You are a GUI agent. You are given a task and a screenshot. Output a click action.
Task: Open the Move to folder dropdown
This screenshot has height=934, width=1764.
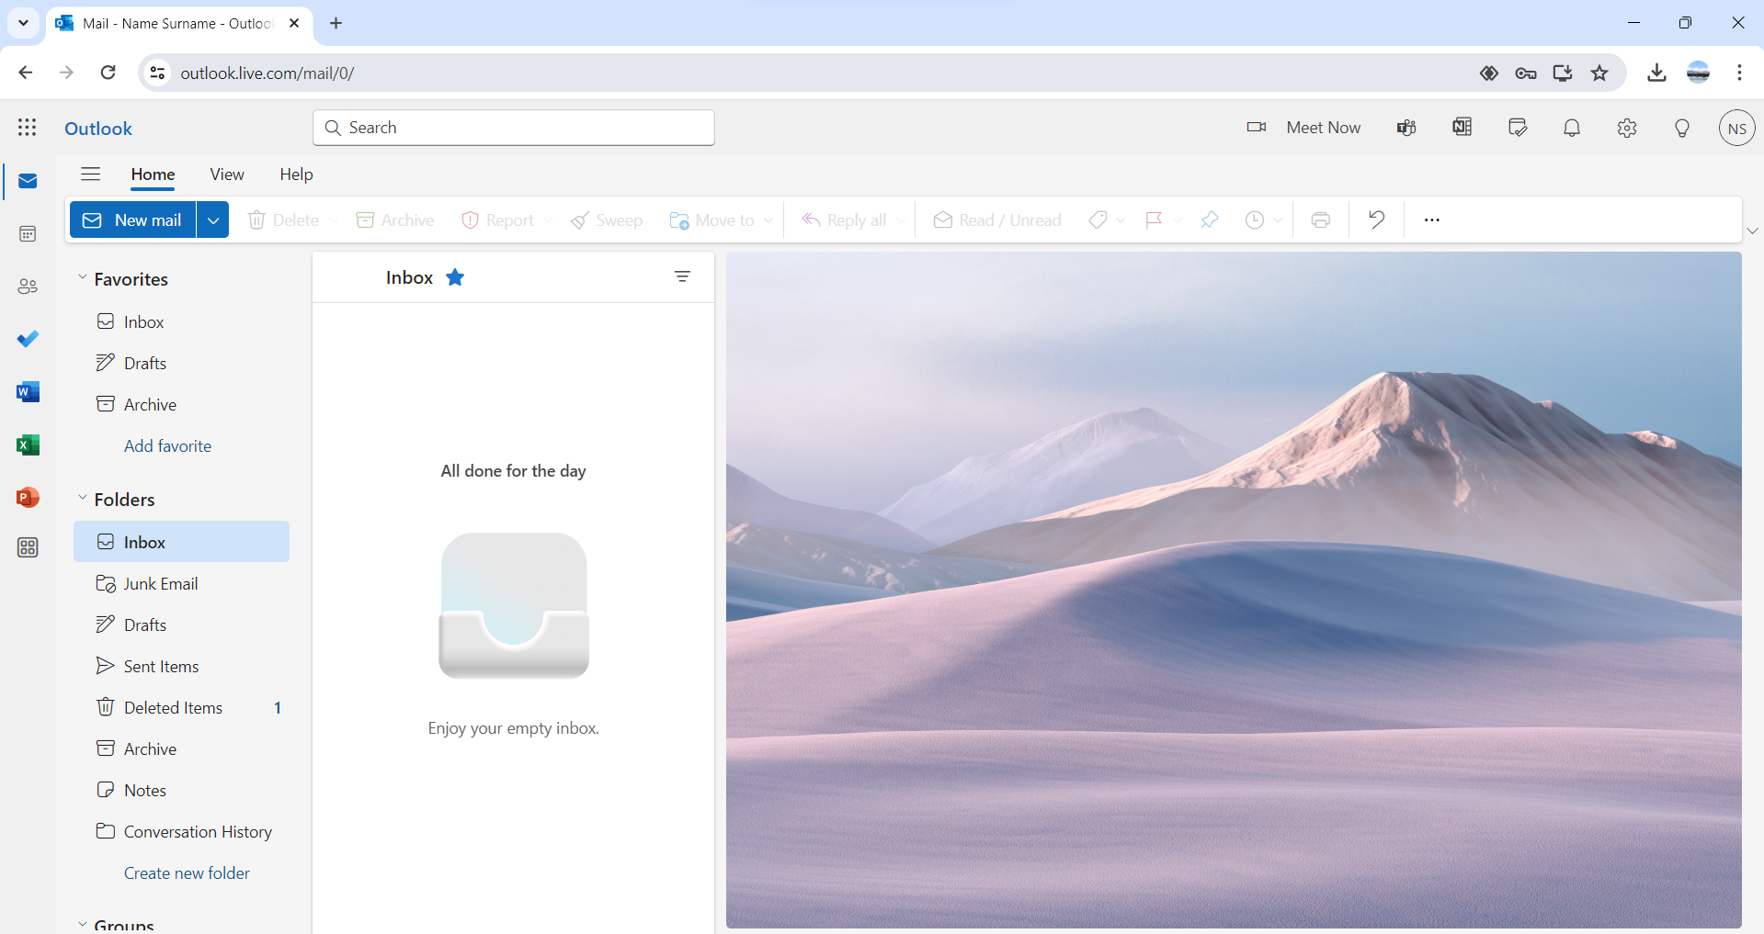point(768,219)
